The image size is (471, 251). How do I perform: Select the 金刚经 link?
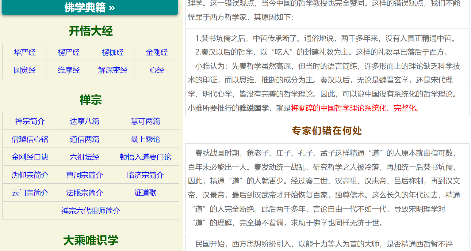pyautogui.click(x=157, y=52)
